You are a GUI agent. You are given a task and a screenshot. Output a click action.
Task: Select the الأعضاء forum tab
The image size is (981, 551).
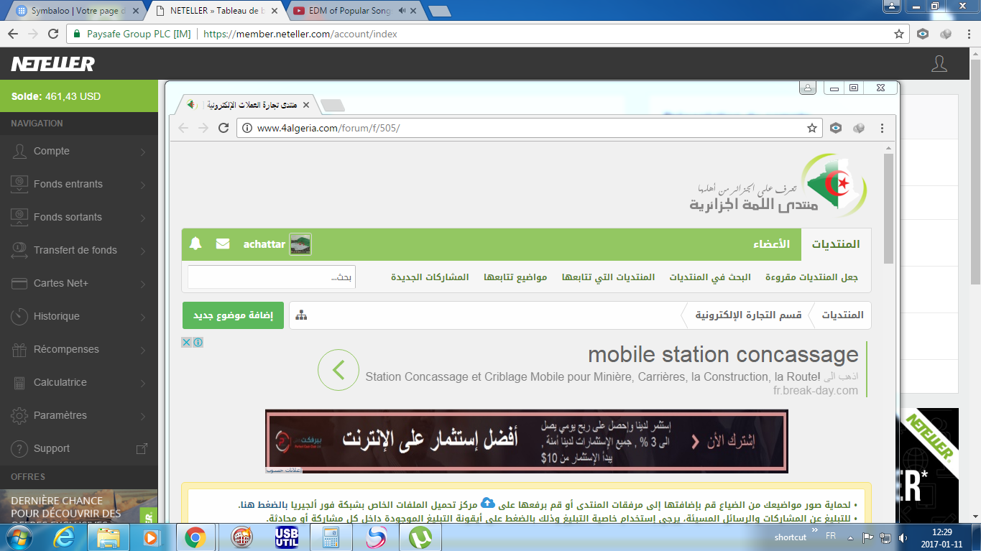(x=771, y=244)
